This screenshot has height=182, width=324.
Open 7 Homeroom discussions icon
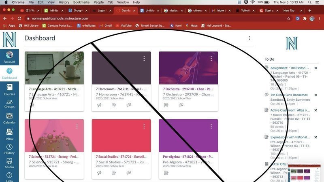pyautogui.click(x=129, y=105)
